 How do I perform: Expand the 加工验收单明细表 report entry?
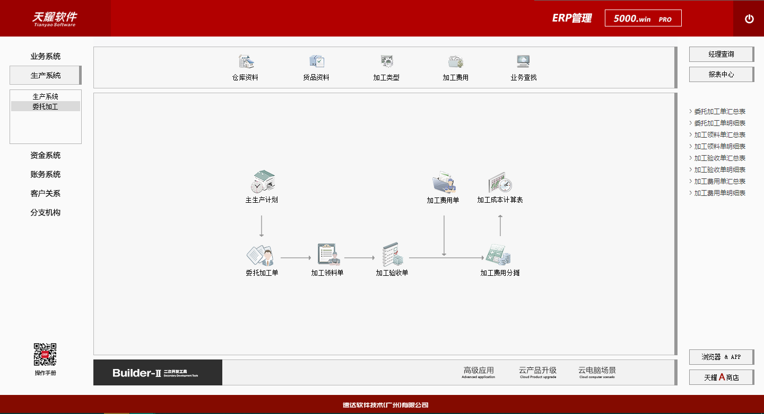pyautogui.click(x=719, y=169)
